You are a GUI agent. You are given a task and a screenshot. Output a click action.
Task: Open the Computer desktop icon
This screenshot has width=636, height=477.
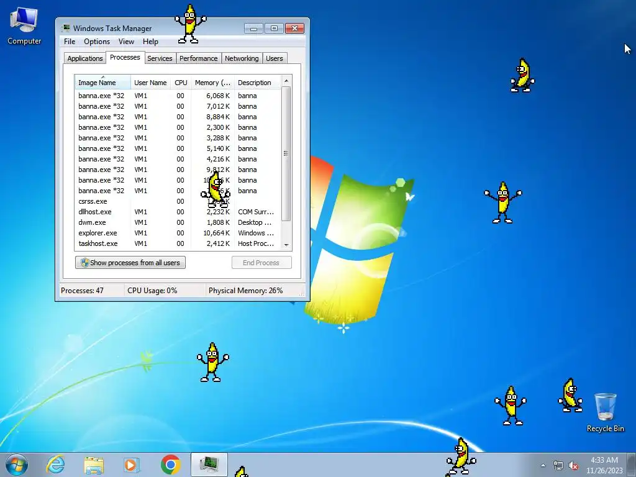coord(24,26)
